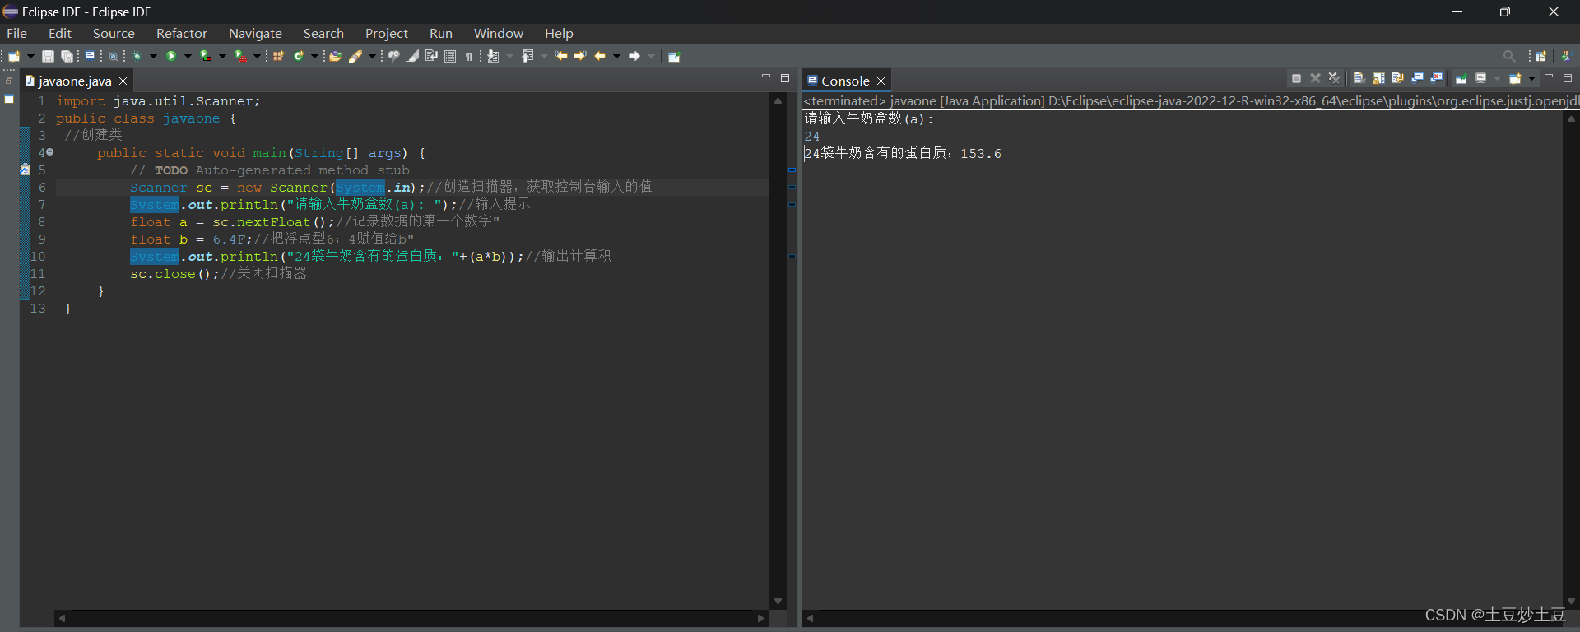
Task: Open the Open Console dropdown arrow
Action: (x=1531, y=79)
